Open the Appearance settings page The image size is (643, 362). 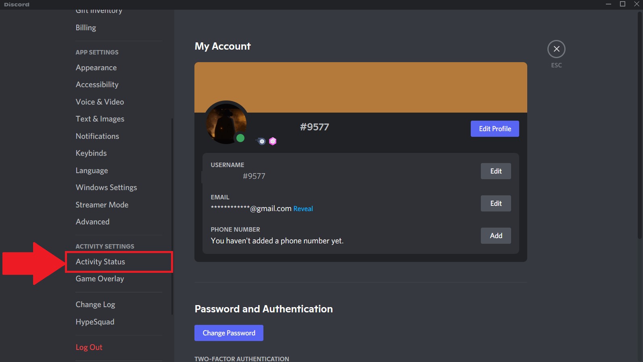[96, 68]
